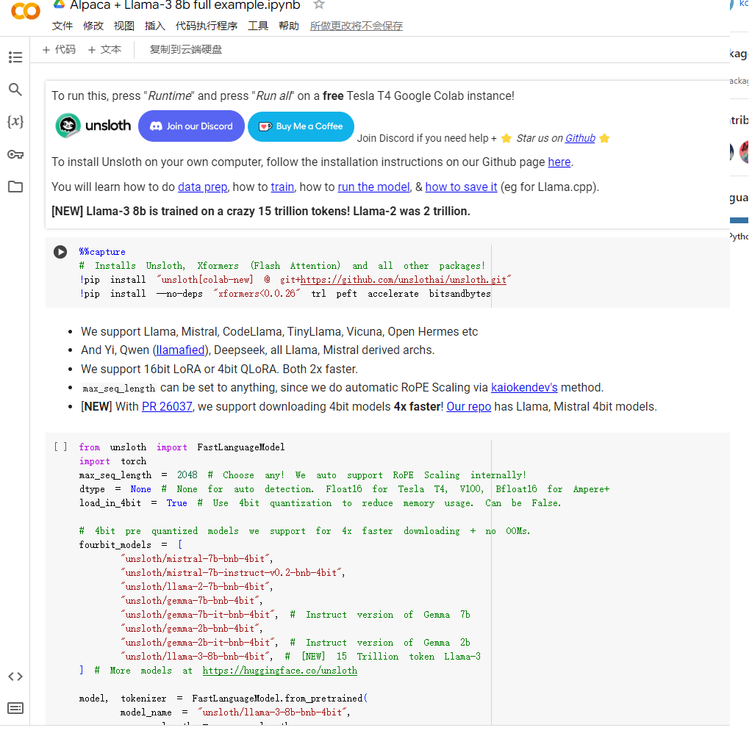752x736 pixels.
Task: Star the notebook with the star icon
Action: click(x=319, y=5)
